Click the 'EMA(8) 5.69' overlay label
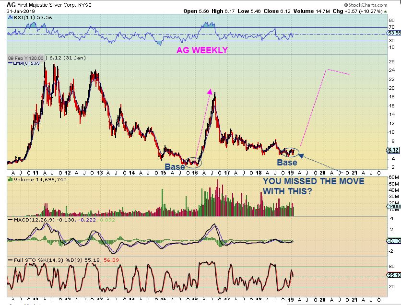This screenshot has width=401, height=305. point(26,63)
